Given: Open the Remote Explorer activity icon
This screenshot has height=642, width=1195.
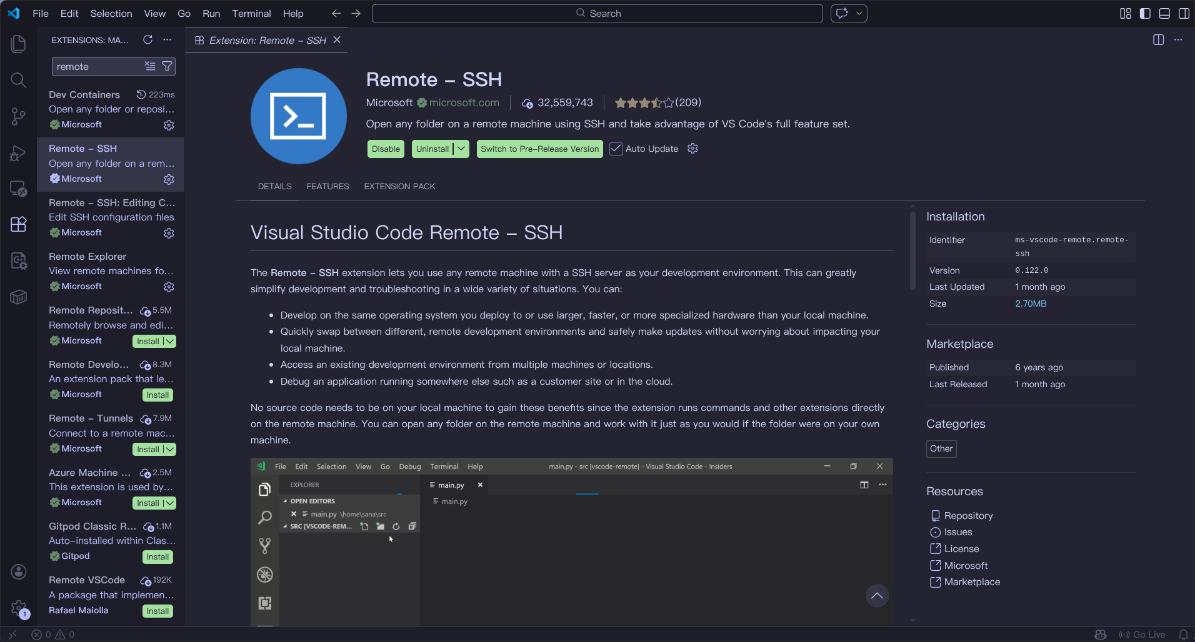Looking at the screenshot, I should click(18, 189).
